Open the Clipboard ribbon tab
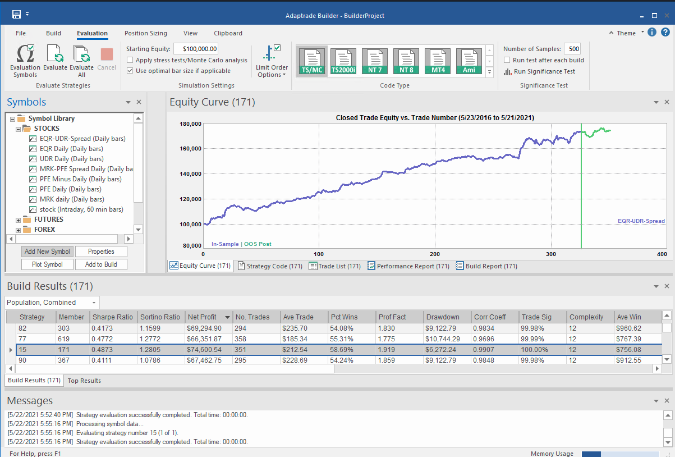The image size is (675, 457). [228, 33]
